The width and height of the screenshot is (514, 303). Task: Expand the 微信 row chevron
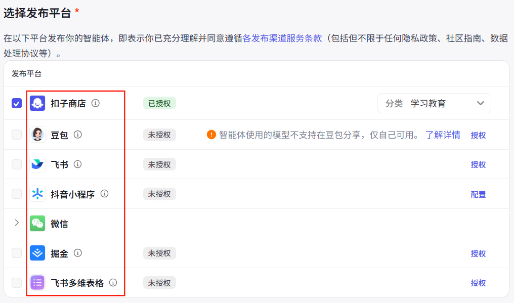point(17,223)
